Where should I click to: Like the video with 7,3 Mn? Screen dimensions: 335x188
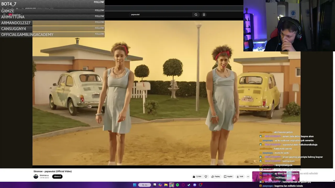[197, 177]
